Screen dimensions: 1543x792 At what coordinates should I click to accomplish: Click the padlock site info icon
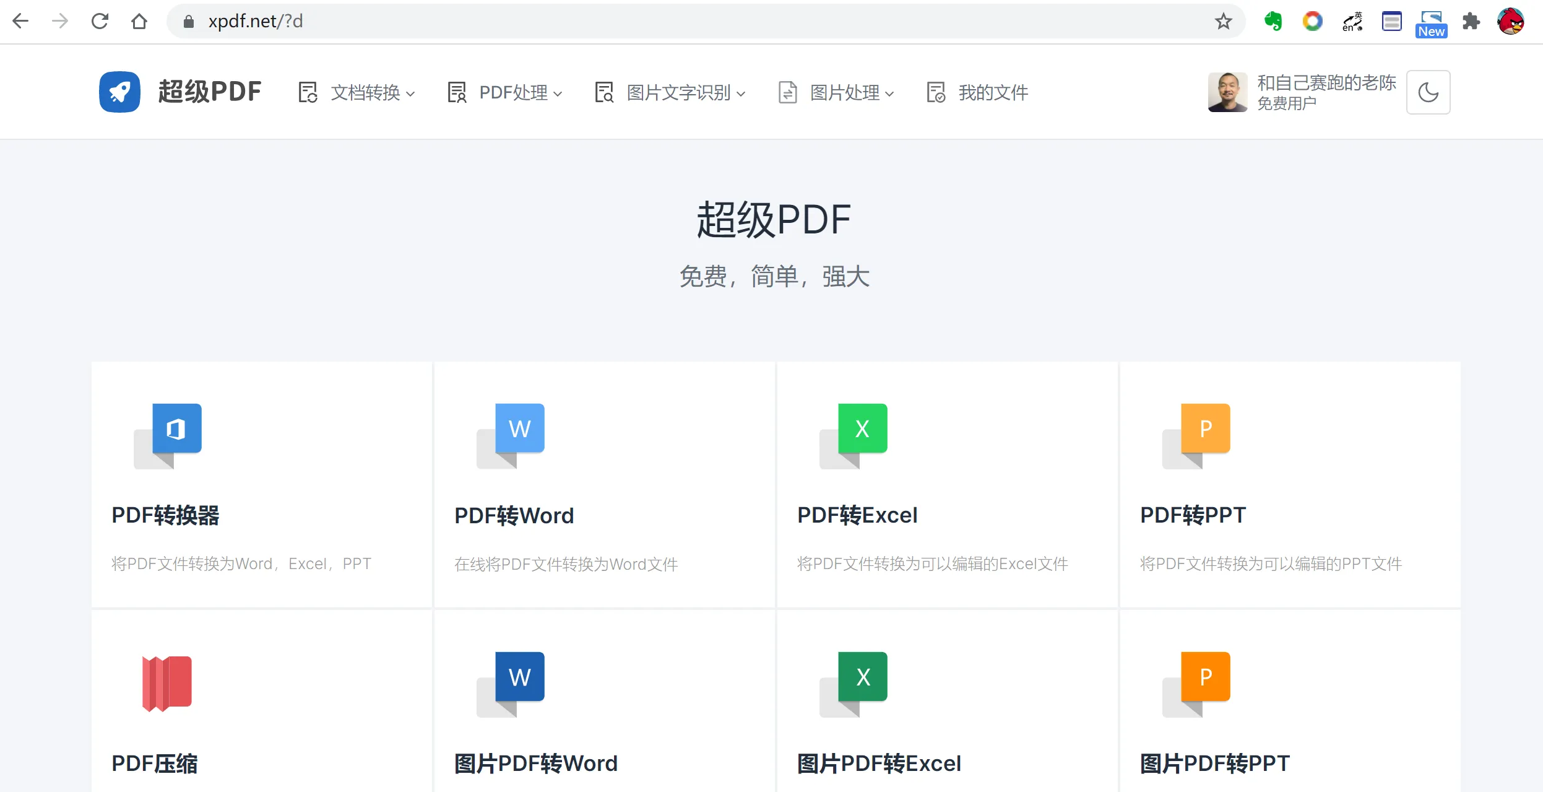189,22
